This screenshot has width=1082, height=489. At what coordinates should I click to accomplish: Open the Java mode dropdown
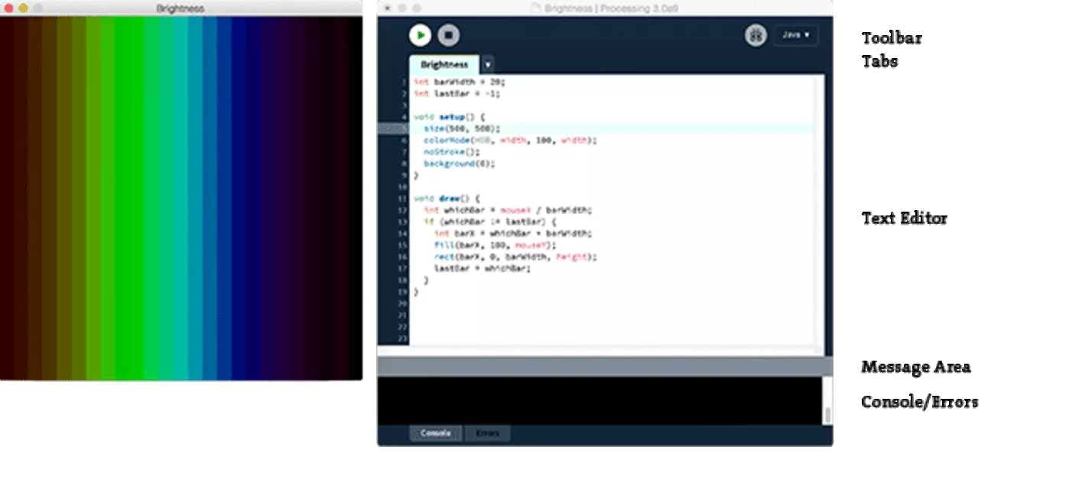pyautogui.click(x=796, y=35)
